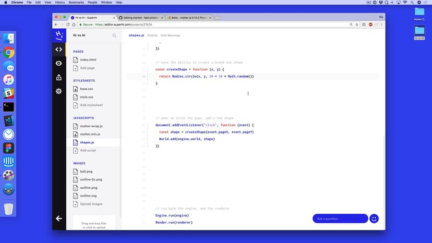This screenshot has height=243, width=432.
Task: Open project settings gear icon
Action: click(x=58, y=91)
